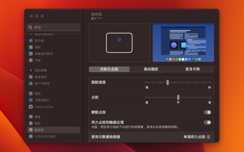Select 键盘 sidebar label

(x=38, y=117)
